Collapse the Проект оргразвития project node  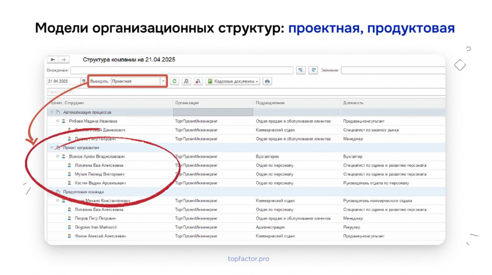click(52, 148)
